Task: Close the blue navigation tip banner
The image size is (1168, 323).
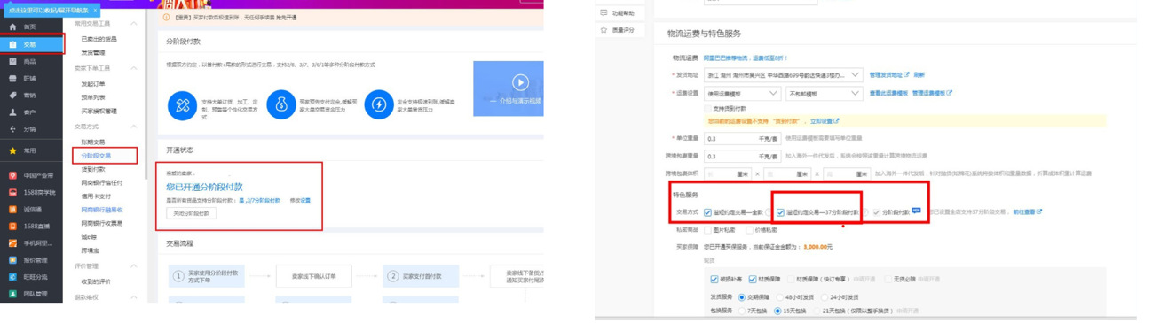Action: coord(96,11)
